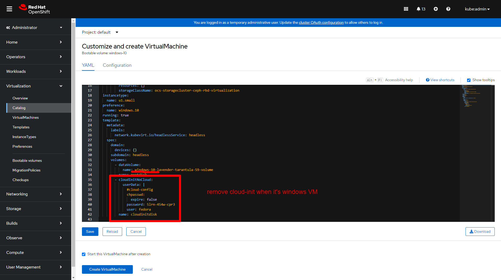Image resolution: width=501 pixels, height=280 pixels.
Task: Select Catalog in the sidebar
Action: (x=39, y=108)
